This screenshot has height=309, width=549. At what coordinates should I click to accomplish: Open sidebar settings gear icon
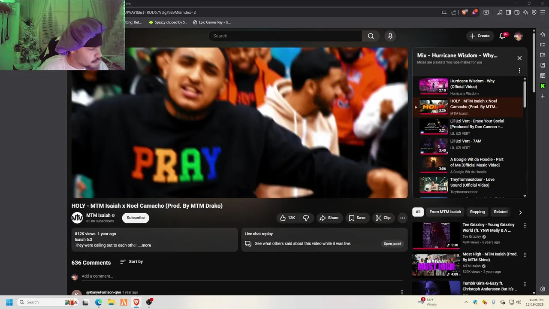coord(543,289)
